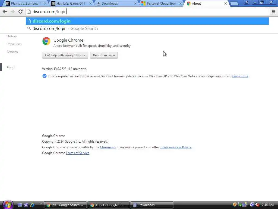Click the people/profile icon in the title bar

247,2
